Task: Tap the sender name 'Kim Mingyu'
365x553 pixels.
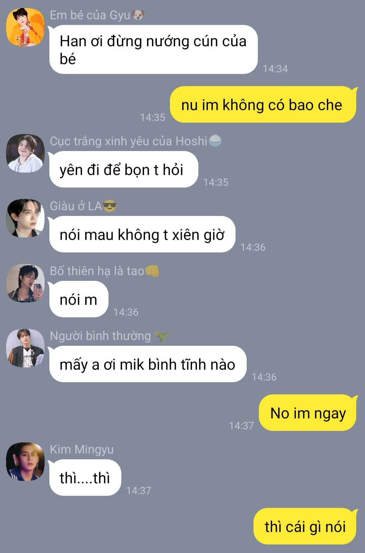Action: 82,450
